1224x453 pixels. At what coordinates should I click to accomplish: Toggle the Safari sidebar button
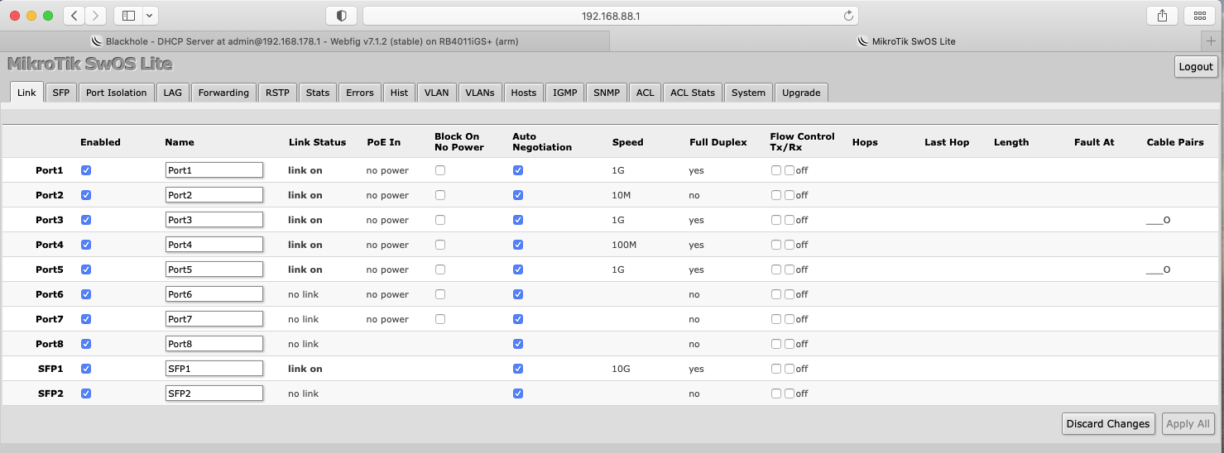(128, 16)
